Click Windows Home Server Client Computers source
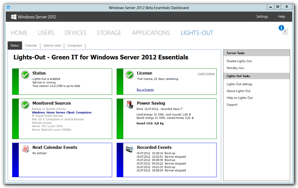 point(62,112)
